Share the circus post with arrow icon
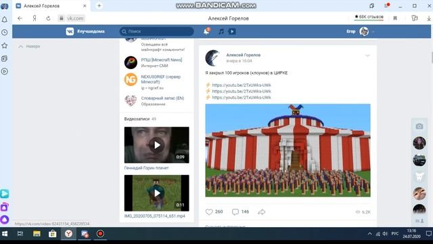Viewport: 433px width, 244px height. (x=262, y=212)
